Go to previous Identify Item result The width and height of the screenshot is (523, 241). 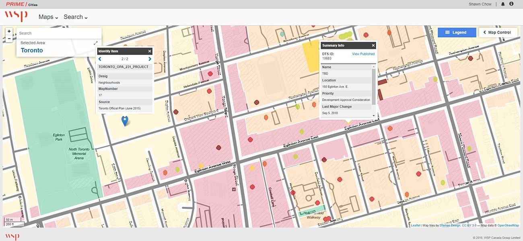tap(100, 59)
